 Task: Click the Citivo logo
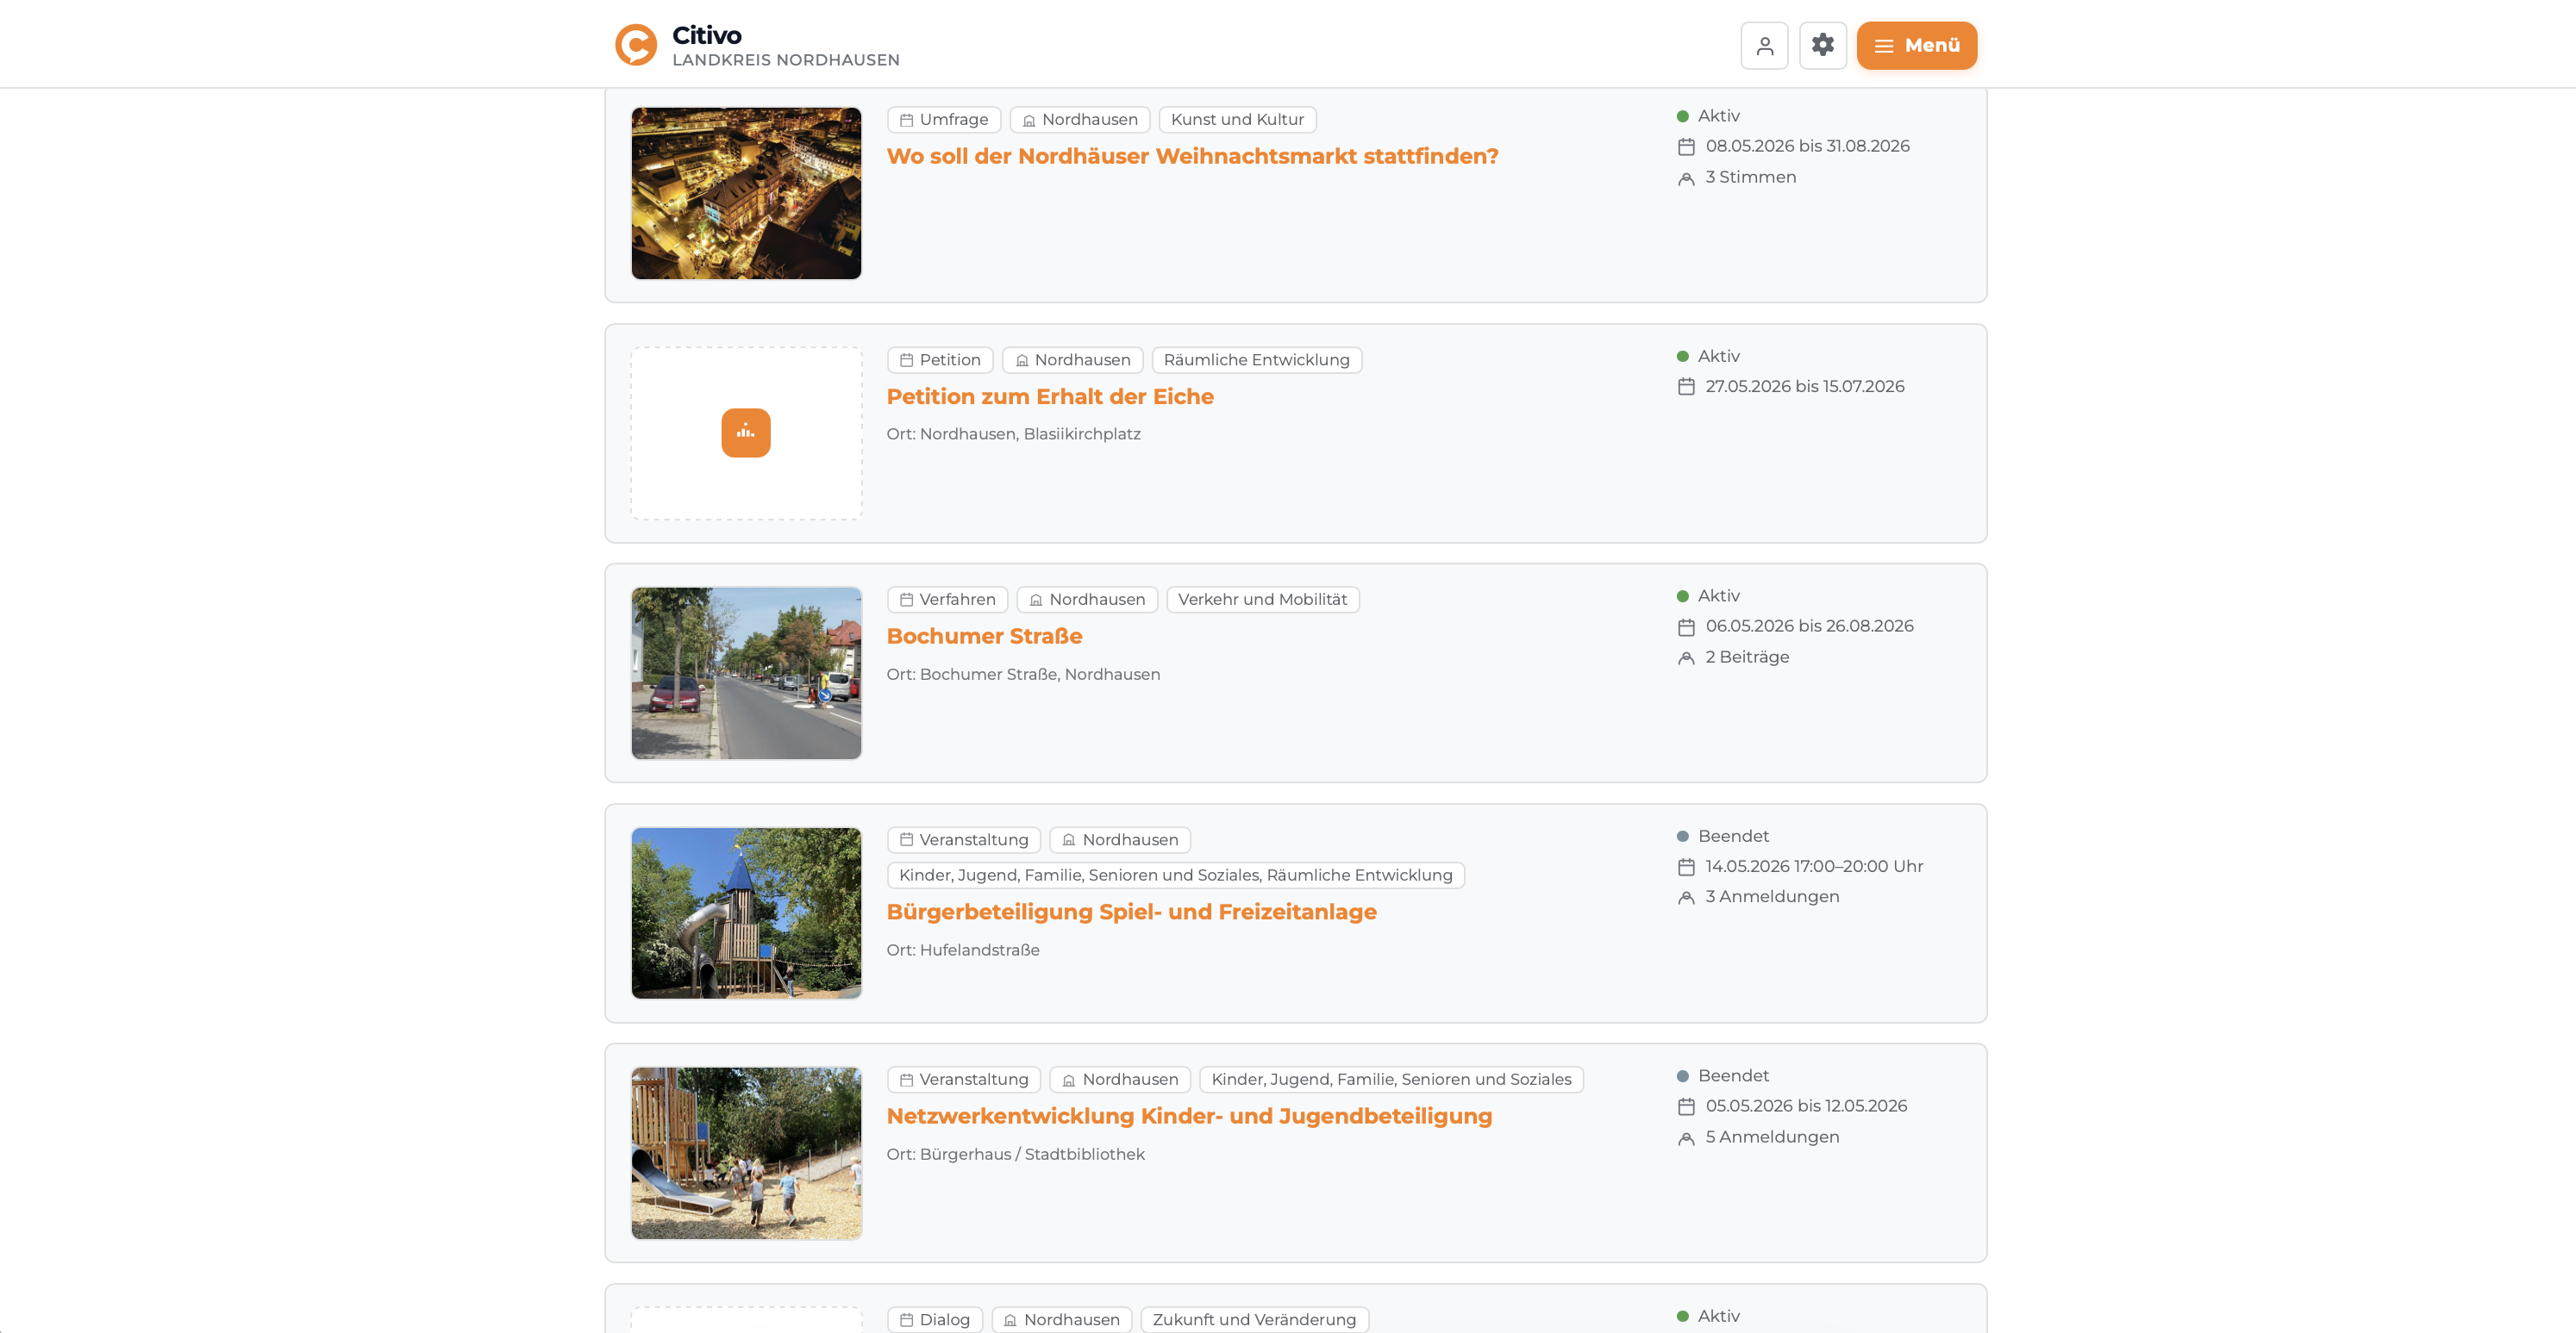[x=636, y=45]
